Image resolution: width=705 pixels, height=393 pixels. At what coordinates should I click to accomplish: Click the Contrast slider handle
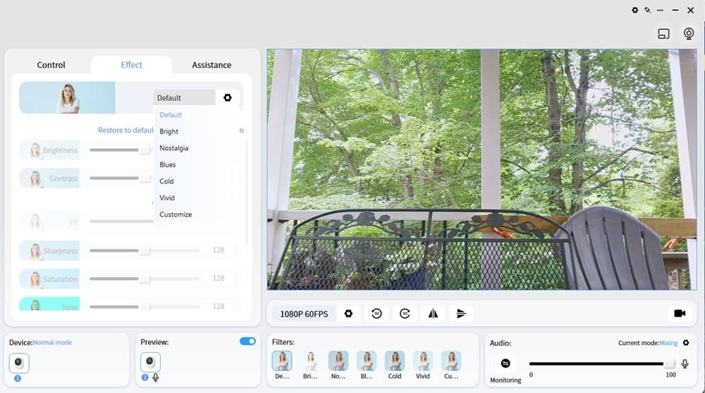pyautogui.click(x=145, y=179)
